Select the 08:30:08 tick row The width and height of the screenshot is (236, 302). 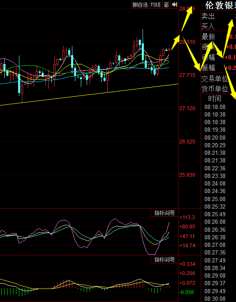(x=215, y=299)
